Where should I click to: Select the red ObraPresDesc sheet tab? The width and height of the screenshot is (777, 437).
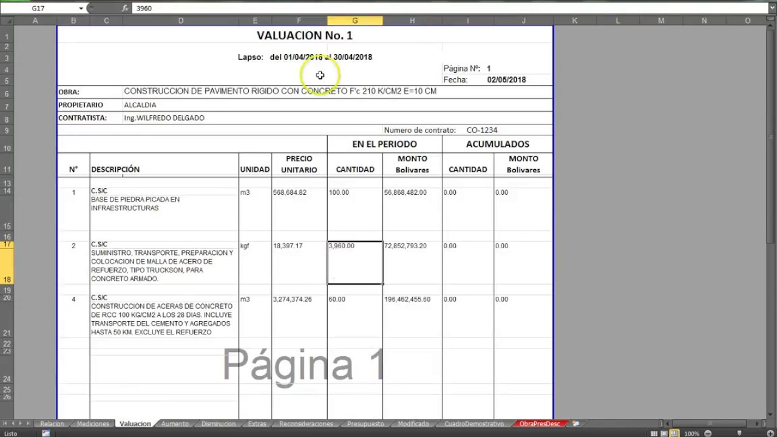click(x=540, y=424)
